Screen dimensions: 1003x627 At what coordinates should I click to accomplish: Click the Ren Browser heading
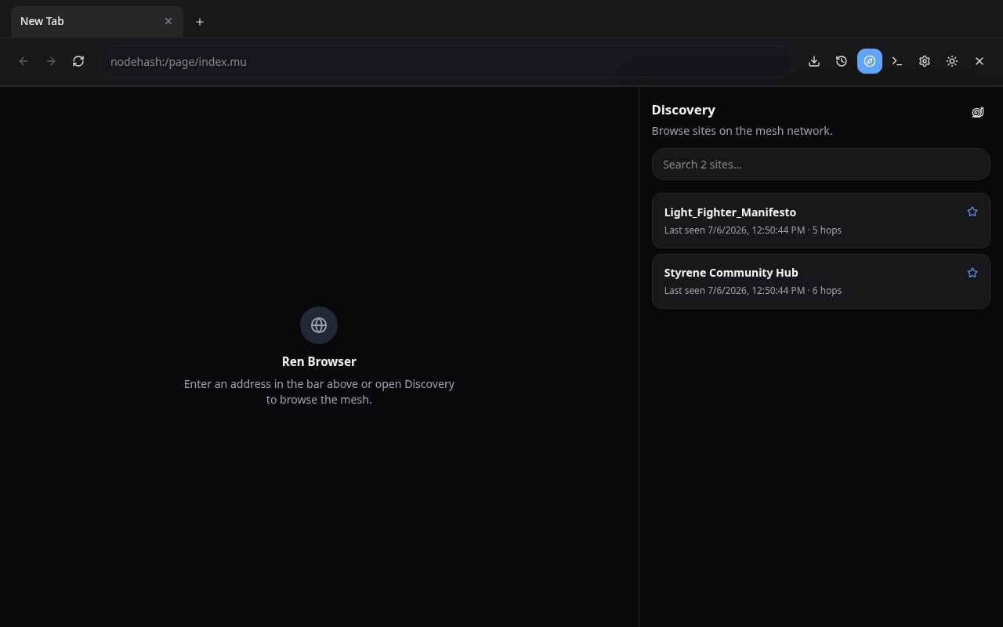[x=319, y=361]
